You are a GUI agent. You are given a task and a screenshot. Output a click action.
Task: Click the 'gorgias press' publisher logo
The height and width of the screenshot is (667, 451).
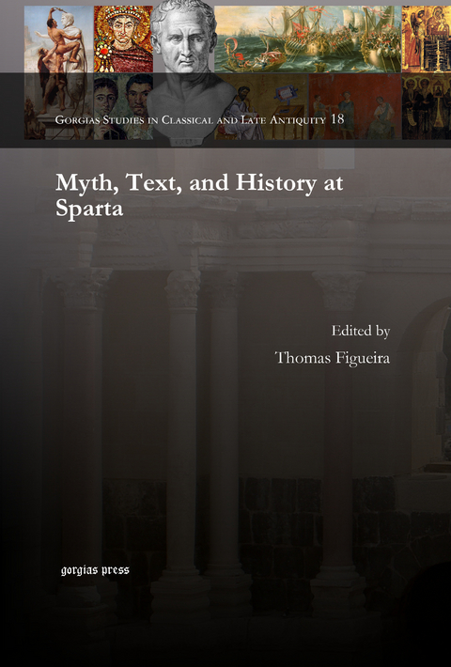click(95, 570)
